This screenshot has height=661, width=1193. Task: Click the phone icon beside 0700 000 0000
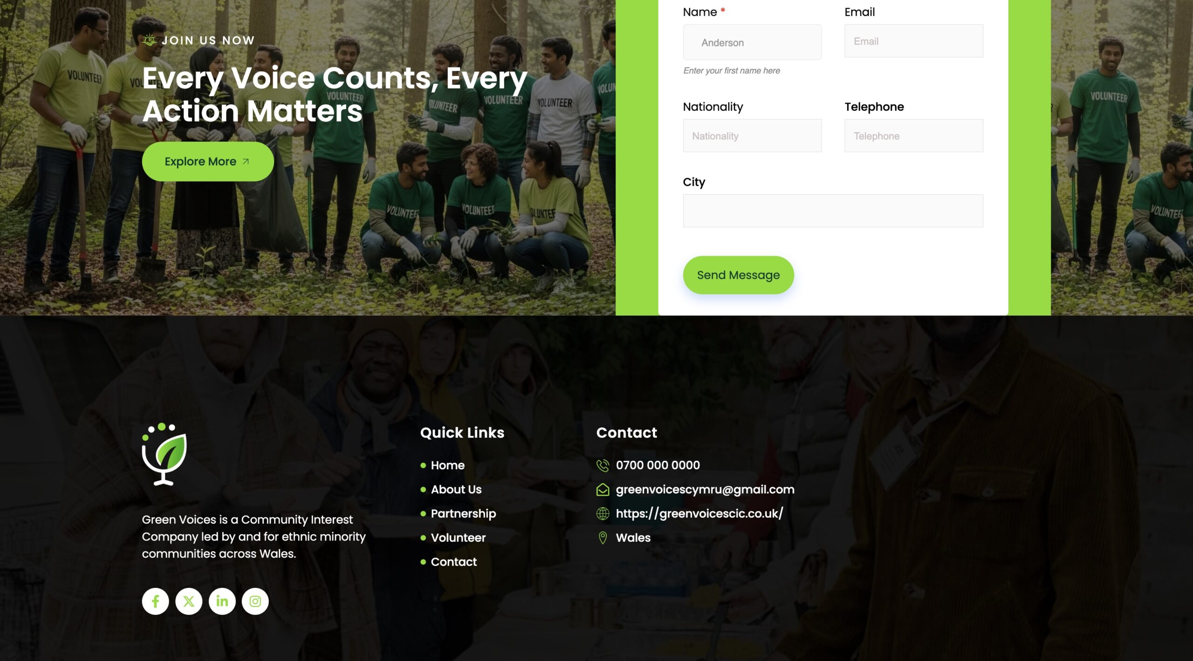[x=603, y=465]
